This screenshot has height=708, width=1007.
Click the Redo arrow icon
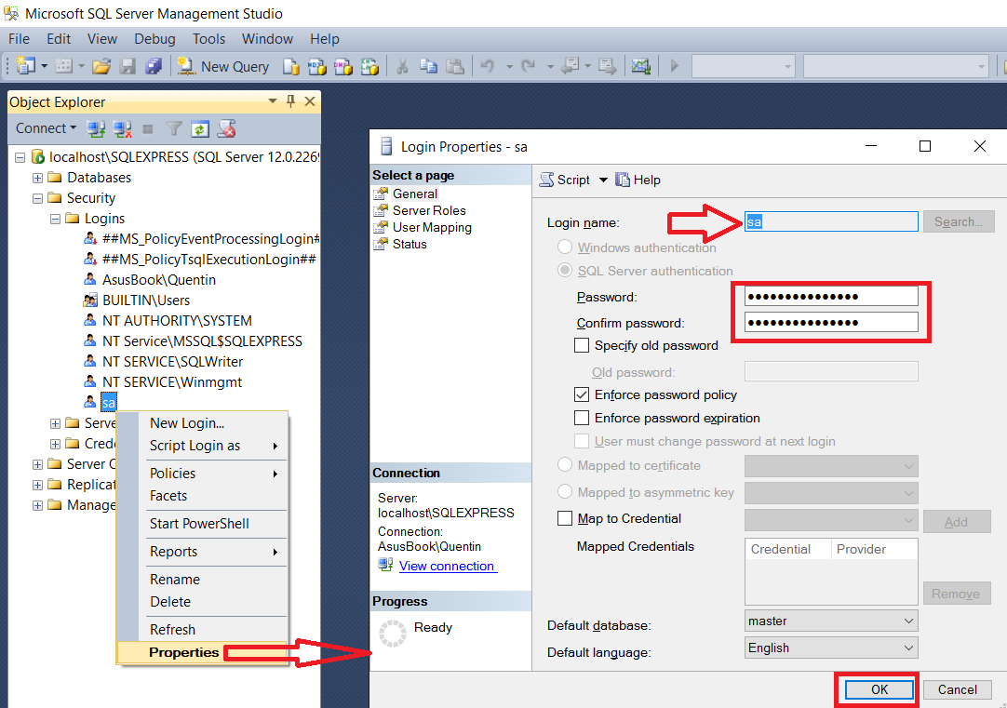pos(529,65)
